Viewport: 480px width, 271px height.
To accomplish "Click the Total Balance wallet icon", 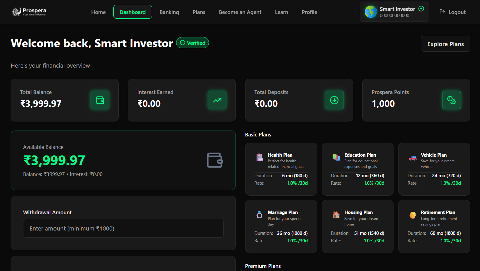I will pos(100,100).
